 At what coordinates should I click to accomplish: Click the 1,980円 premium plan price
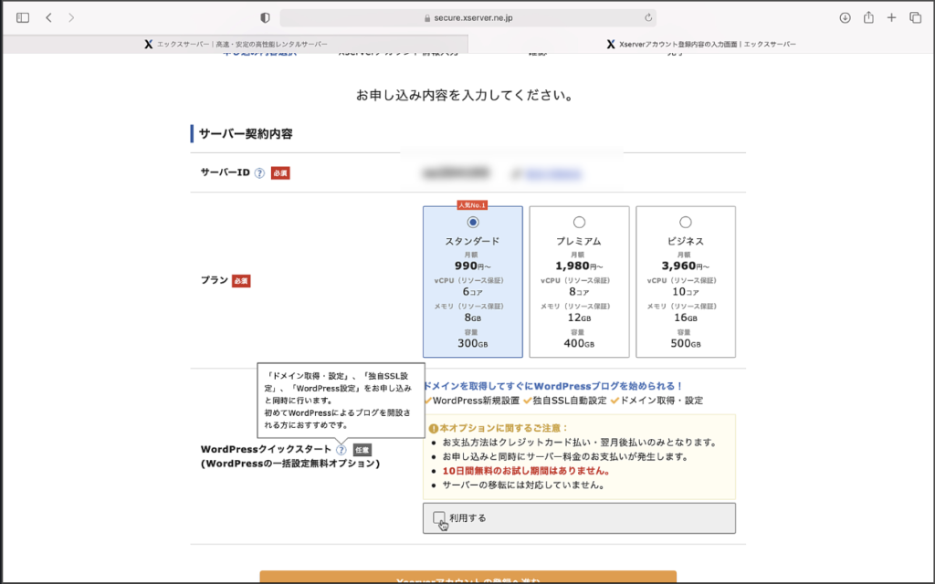579,266
